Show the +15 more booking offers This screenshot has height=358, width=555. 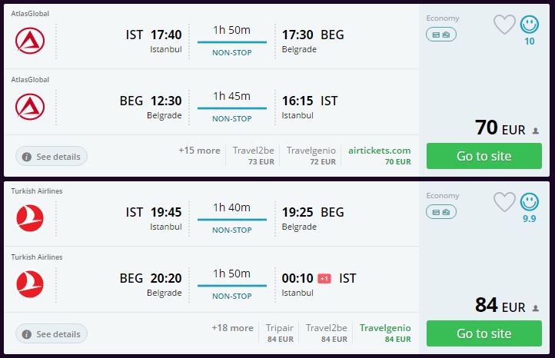tap(199, 151)
